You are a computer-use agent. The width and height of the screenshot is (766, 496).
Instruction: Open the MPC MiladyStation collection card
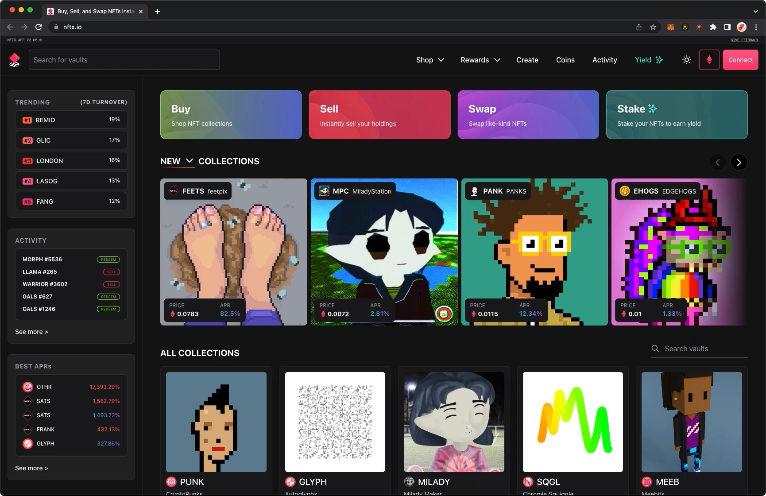pyautogui.click(x=384, y=252)
